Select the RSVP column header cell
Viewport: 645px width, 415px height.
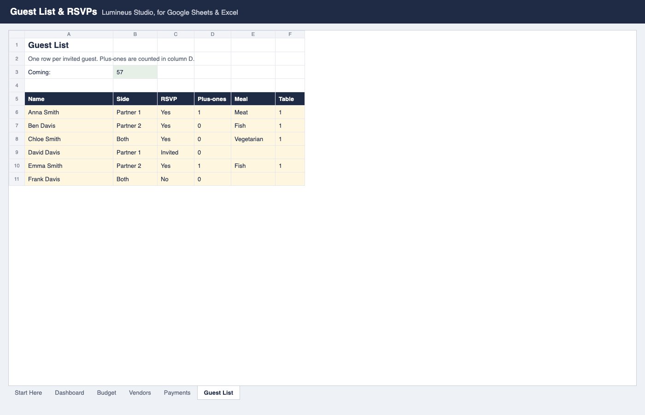tap(176, 99)
